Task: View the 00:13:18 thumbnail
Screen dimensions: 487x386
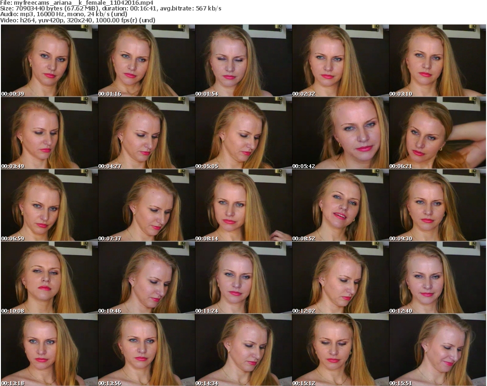Action: (49, 350)
